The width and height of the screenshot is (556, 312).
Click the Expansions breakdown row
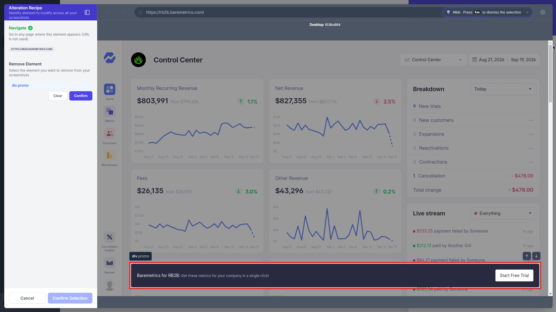click(473, 134)
